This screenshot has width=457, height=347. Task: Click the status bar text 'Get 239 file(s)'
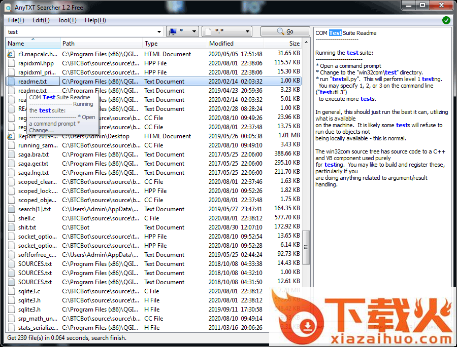(27, 338)
